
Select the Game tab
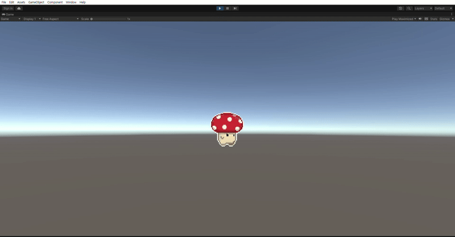[8, 14]
